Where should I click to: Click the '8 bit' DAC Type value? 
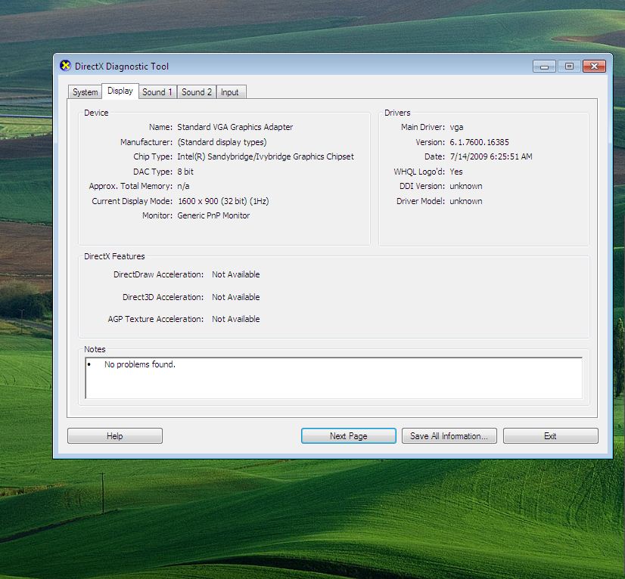[x=185, y=172]
